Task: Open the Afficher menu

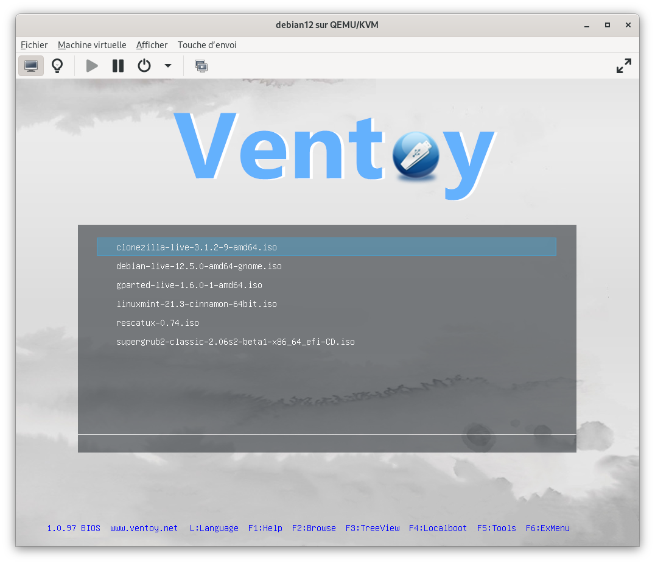Action: (152, 45)
